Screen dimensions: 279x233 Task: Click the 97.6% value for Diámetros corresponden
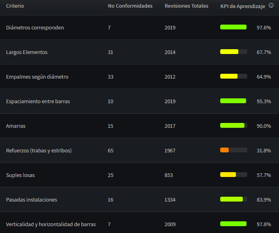[264, 27]
